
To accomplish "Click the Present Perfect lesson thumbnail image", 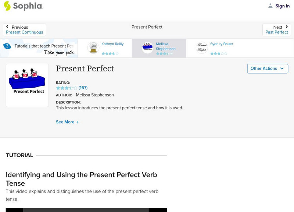I will (27, 85).
